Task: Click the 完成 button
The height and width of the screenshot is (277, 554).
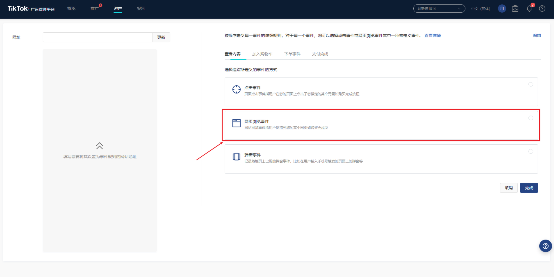Action: tap(529, 188)
